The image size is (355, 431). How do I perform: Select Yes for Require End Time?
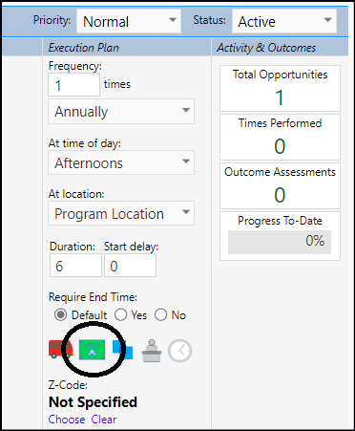121,315
